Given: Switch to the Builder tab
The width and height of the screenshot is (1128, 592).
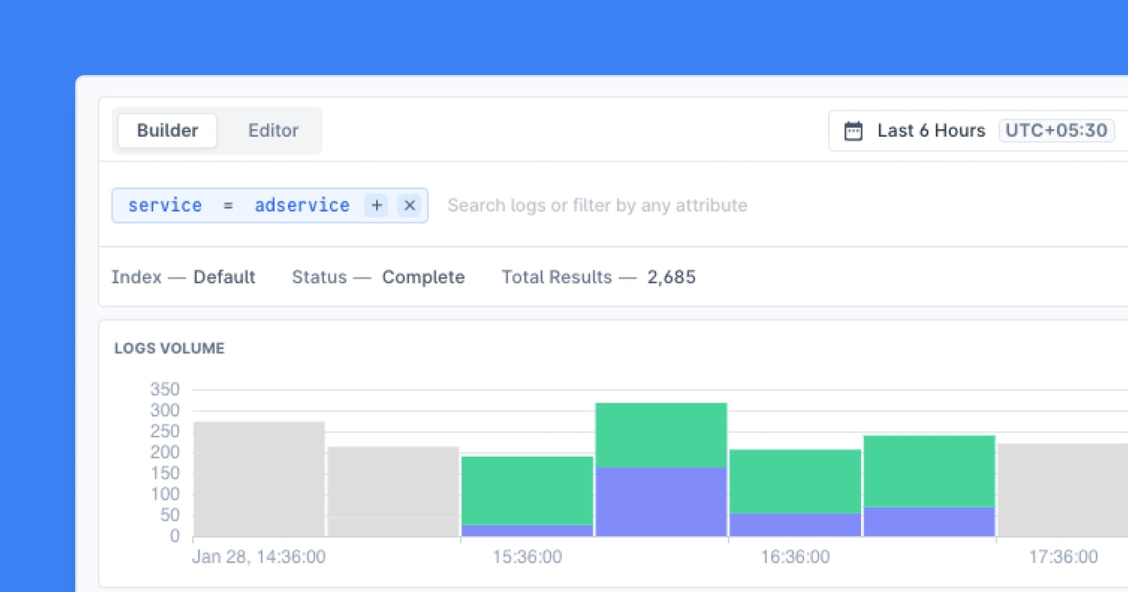Looking at the screenshot, I should (168, 130).
